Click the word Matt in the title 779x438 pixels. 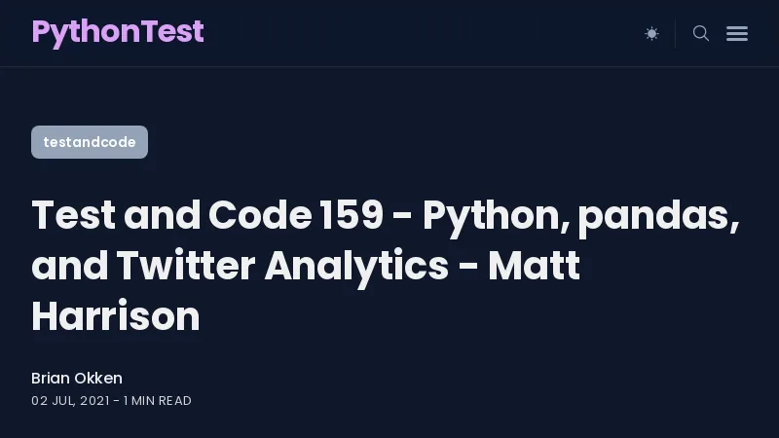tap(534, 265)
